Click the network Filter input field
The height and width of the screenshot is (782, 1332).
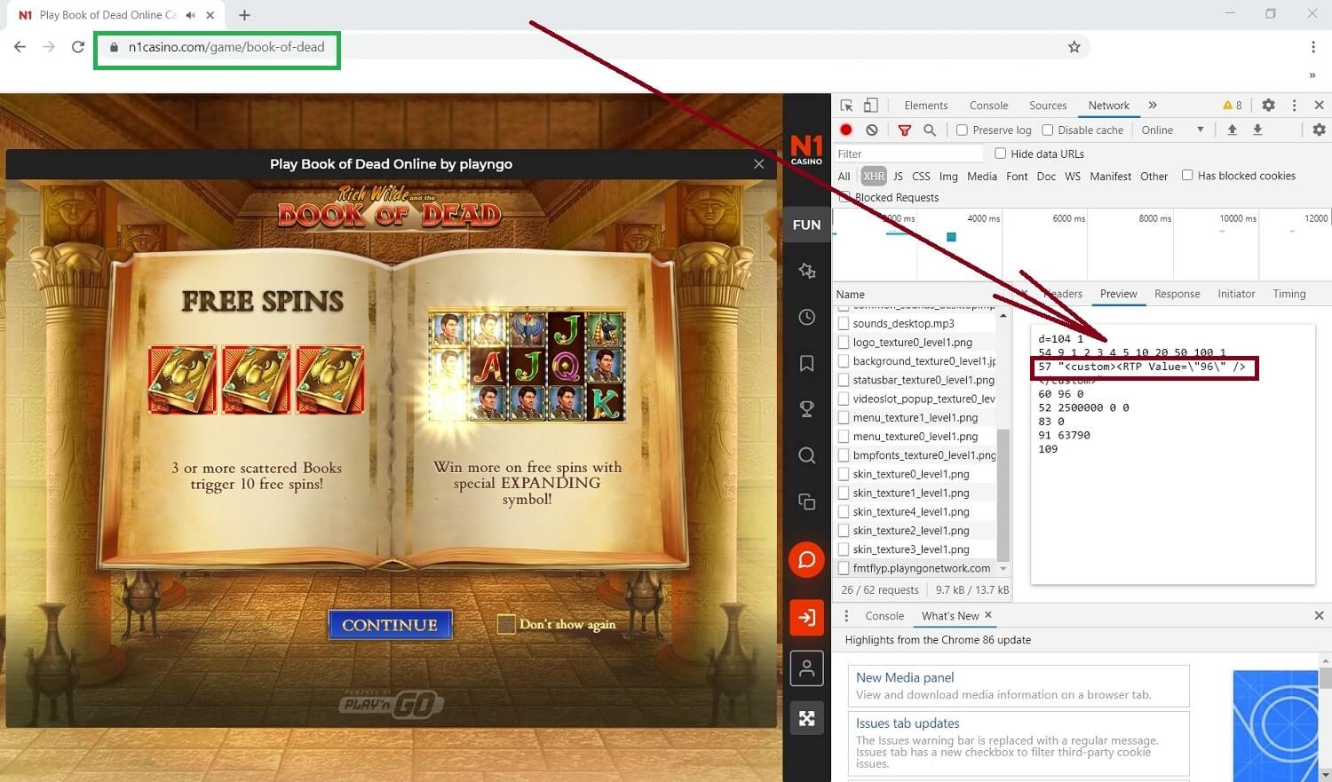tap(908, 154)
